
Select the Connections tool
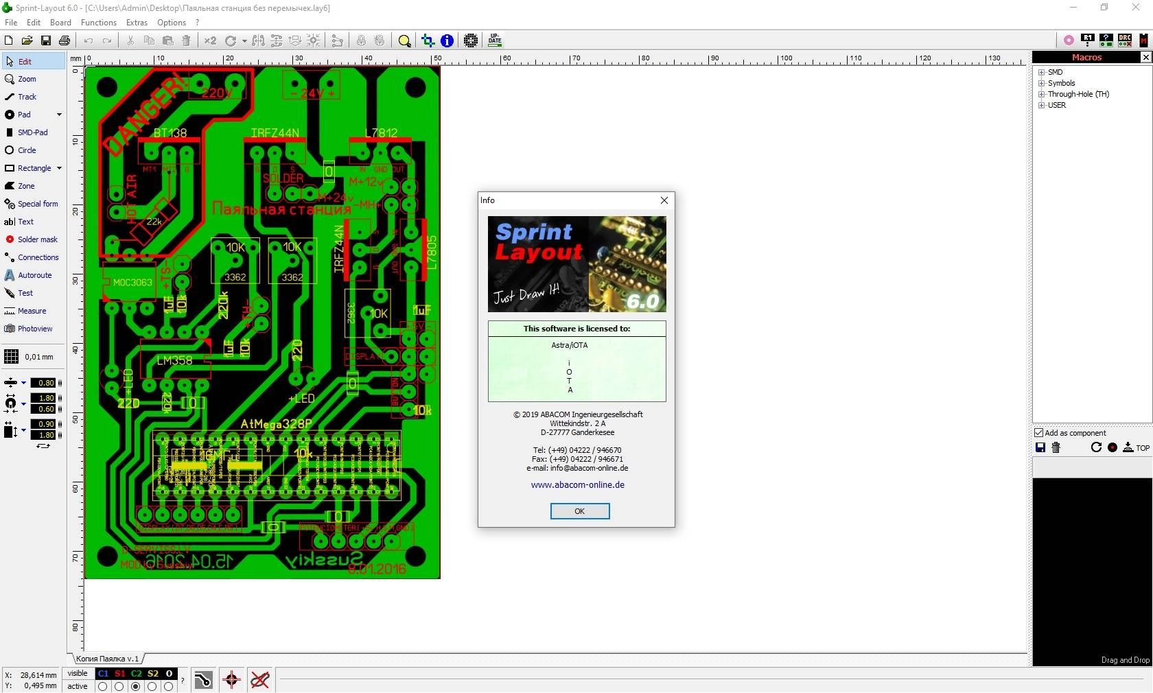tap(33, 257)
